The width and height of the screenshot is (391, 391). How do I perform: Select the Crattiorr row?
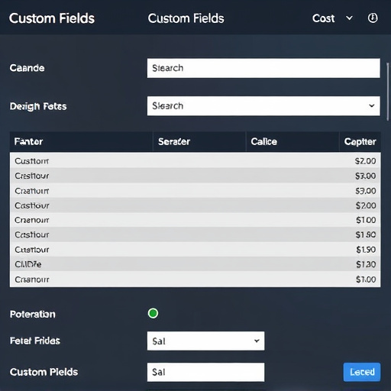coord(195,190)
